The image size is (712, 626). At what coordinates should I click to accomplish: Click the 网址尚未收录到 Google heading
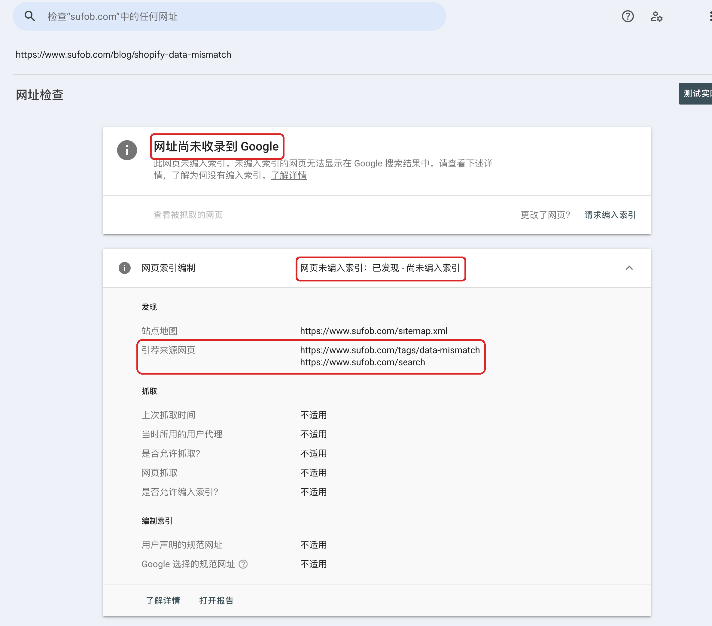point(216,146)
